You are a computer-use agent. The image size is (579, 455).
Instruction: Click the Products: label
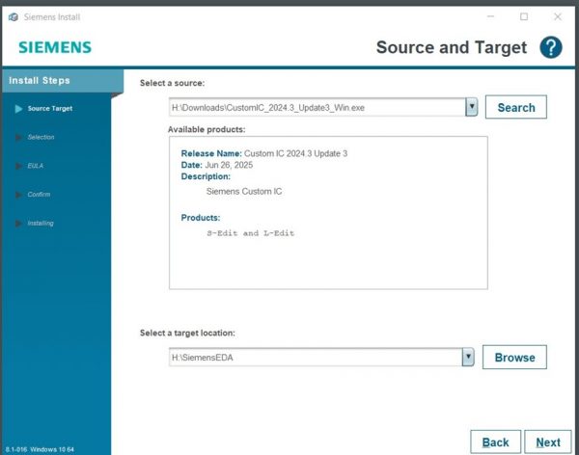click(x=201, y=218)
